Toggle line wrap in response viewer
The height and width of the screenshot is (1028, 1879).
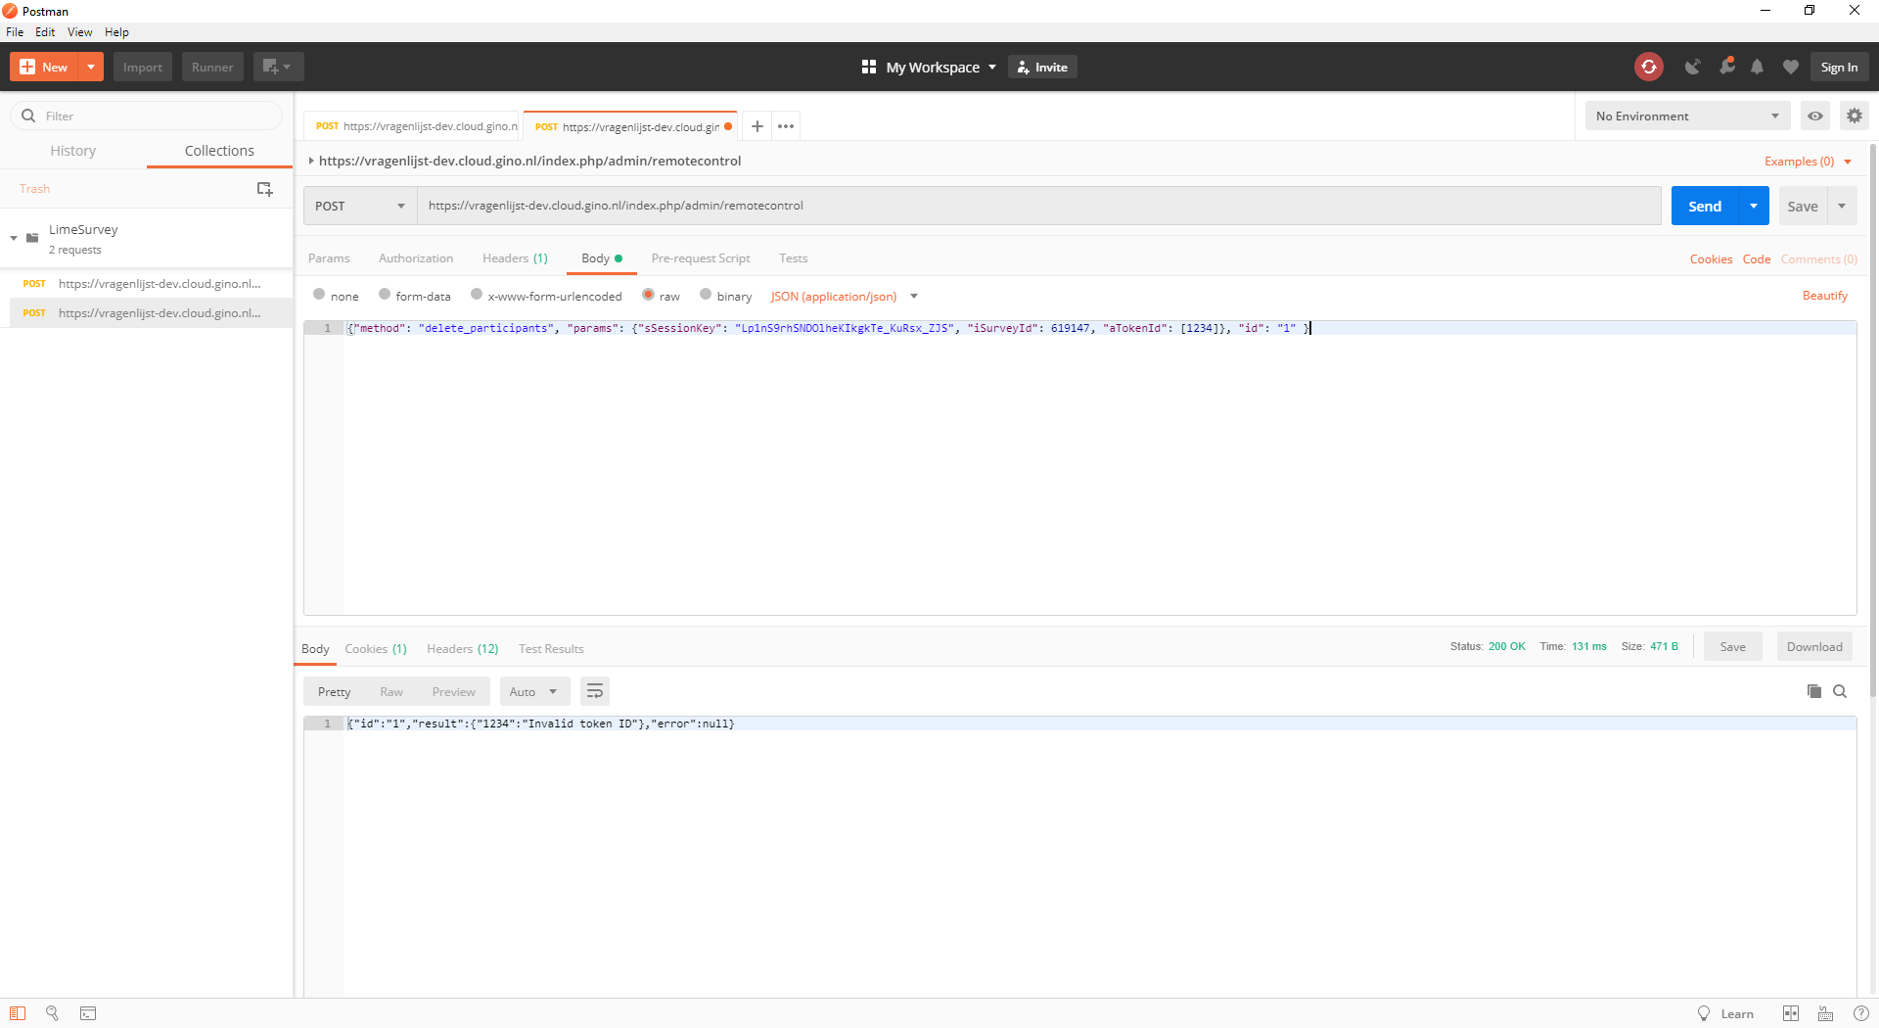pyautogui.click(x=594, y=691)
